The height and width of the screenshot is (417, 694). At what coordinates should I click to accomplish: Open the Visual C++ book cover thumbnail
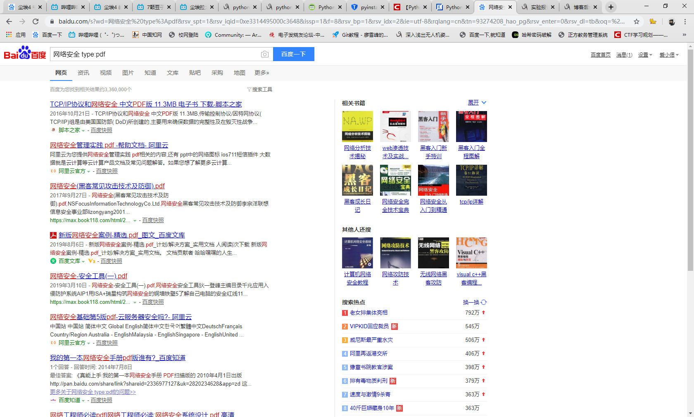[472, 253]
